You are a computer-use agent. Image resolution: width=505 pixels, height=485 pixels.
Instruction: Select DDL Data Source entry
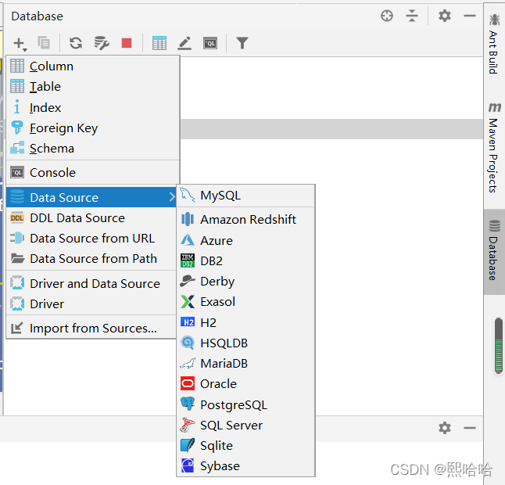point(91,217)
